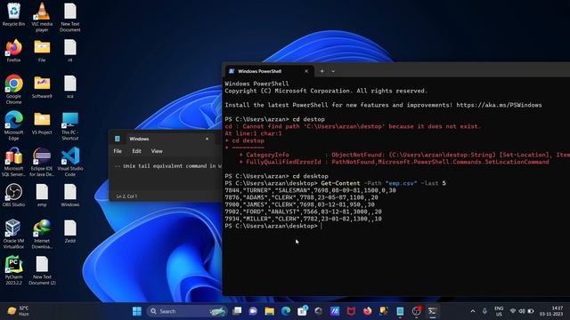Select the folder named File on desktop
Image resolution: width=570 pixels, height=320 pixels.
pyautogui.click(x=42, y=51)
